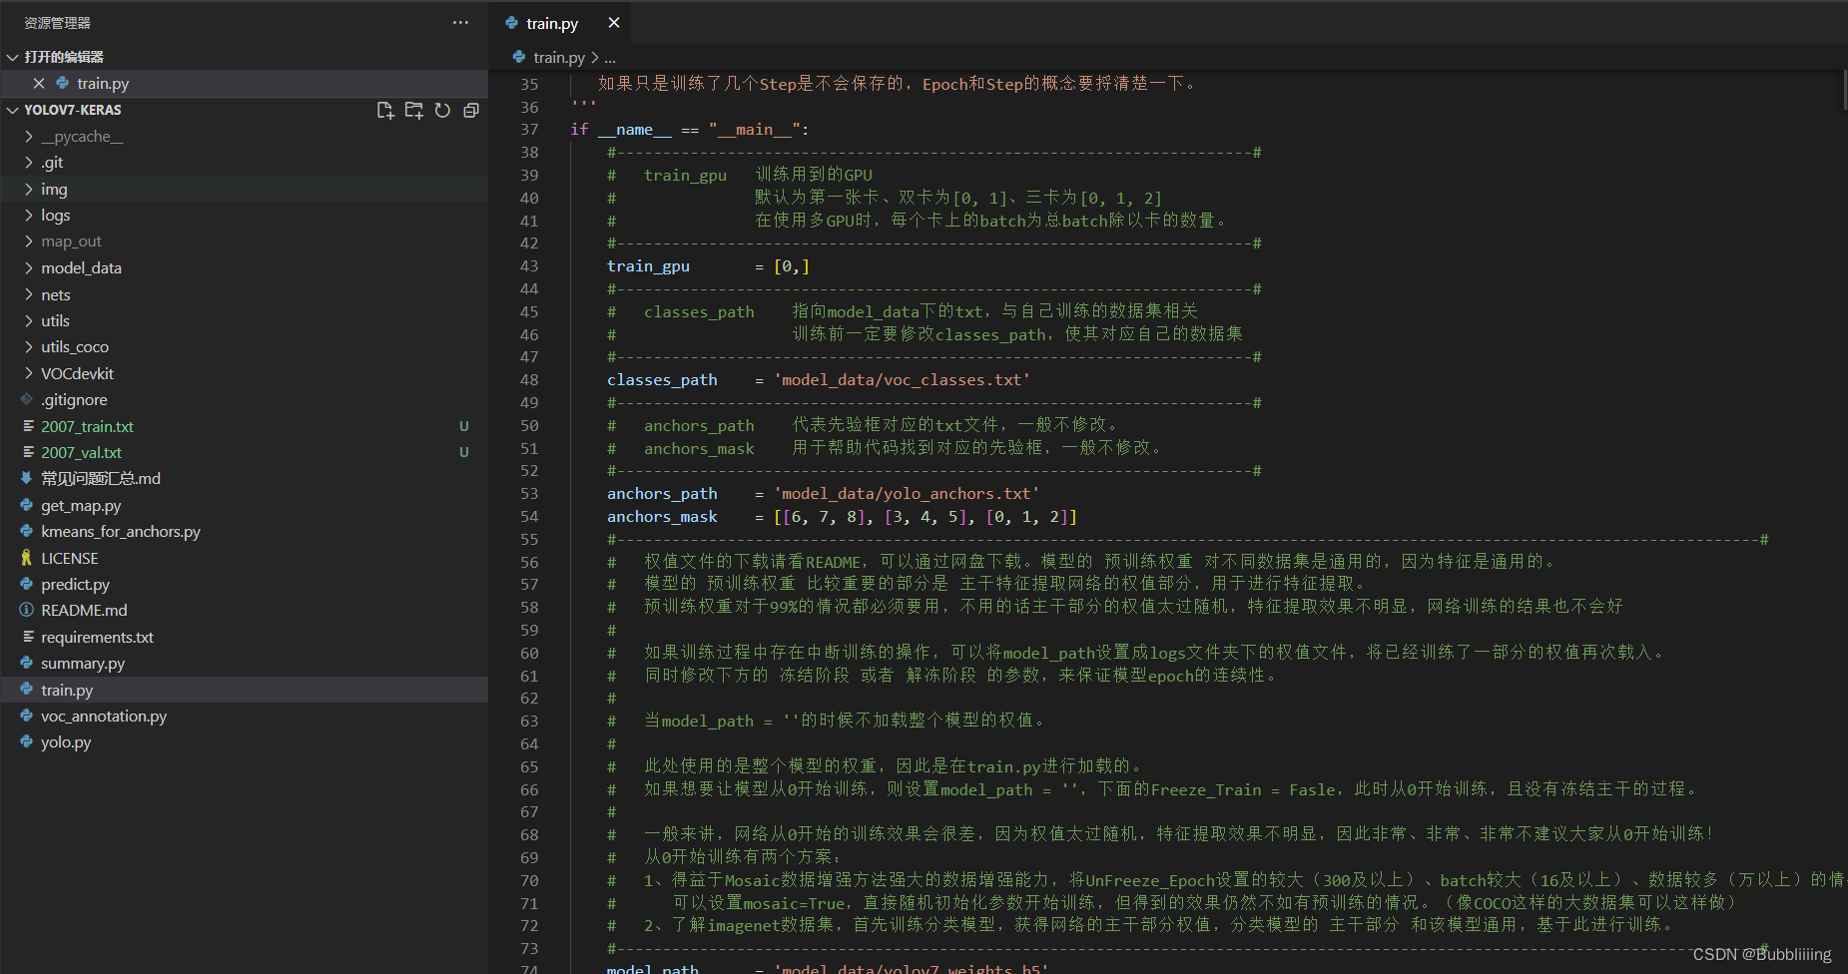Click Python icon beside yolo.py
Image resolution: width=1848 pixels, height=974 pixels.
pos(27,741)
